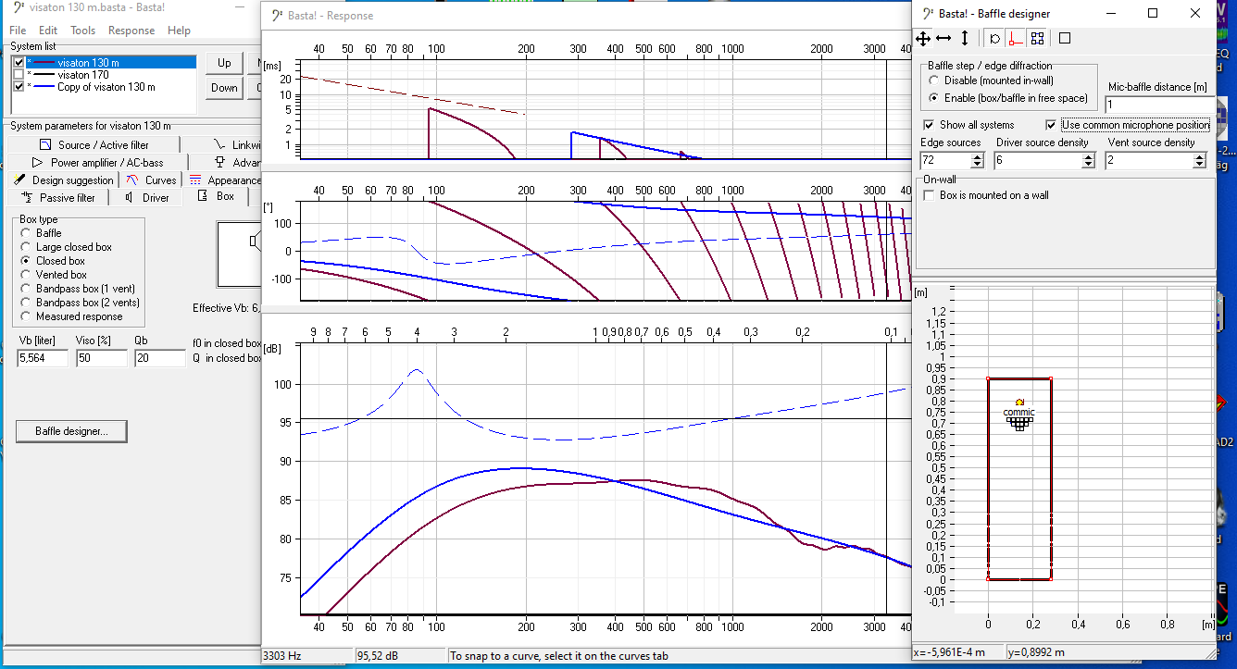Uncheck Show all systems
This screenshot has height=669, width=1237.
[929, 125]
